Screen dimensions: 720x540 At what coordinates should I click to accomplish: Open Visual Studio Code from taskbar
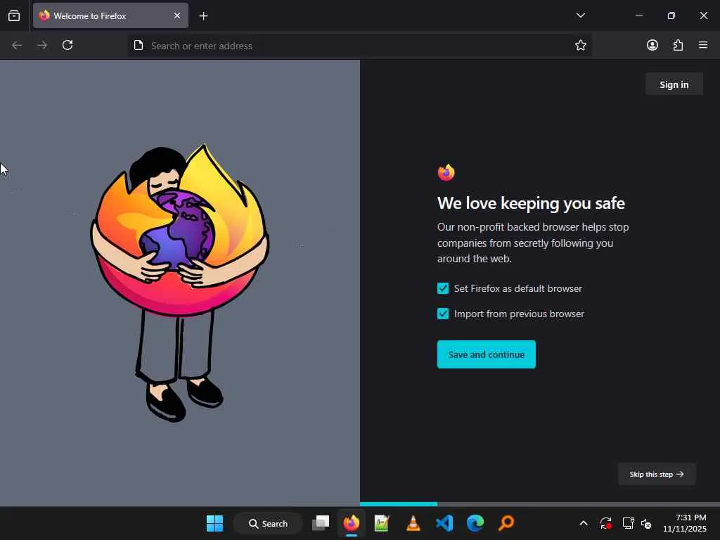[x=444, y=523]
